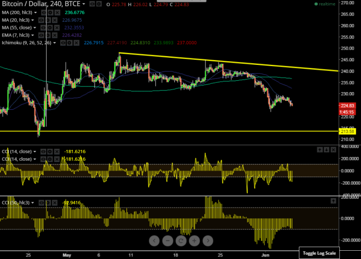The image size is (361, 259).
Task: Move the CCI (14, close) pane up
Action: [320, 150]
